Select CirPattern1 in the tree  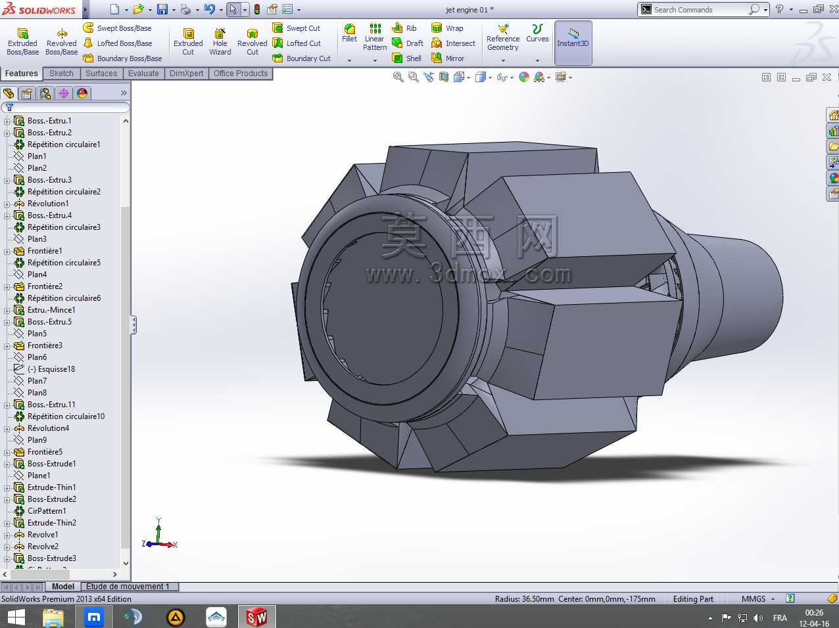click(x=47, y=511)
